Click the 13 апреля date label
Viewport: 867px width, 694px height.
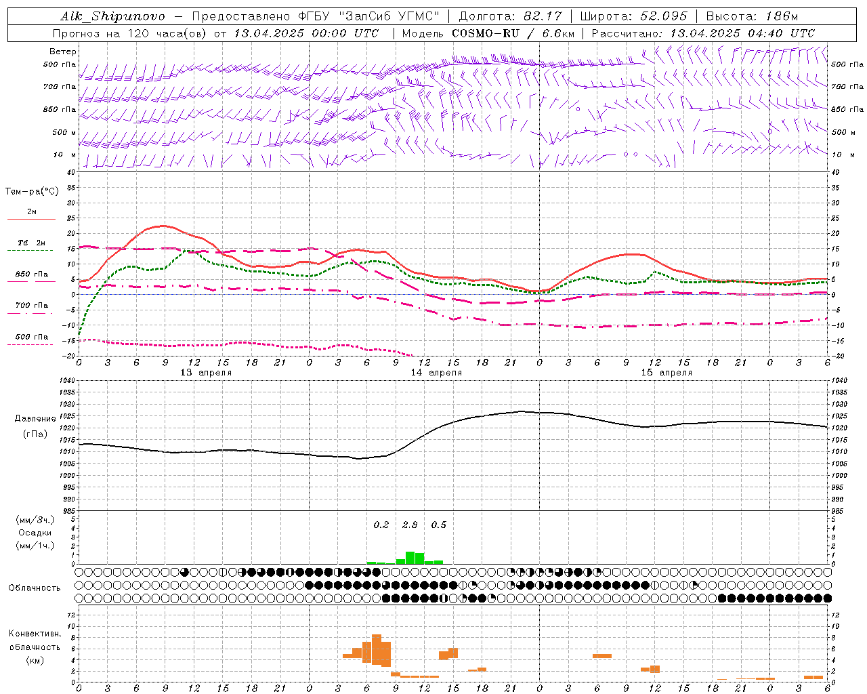pos(206,373)
